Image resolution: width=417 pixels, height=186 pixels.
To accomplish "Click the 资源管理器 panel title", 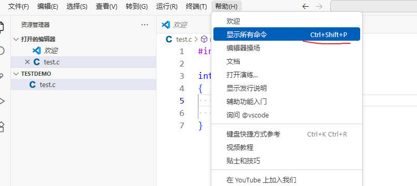I will tap(35, 25).
